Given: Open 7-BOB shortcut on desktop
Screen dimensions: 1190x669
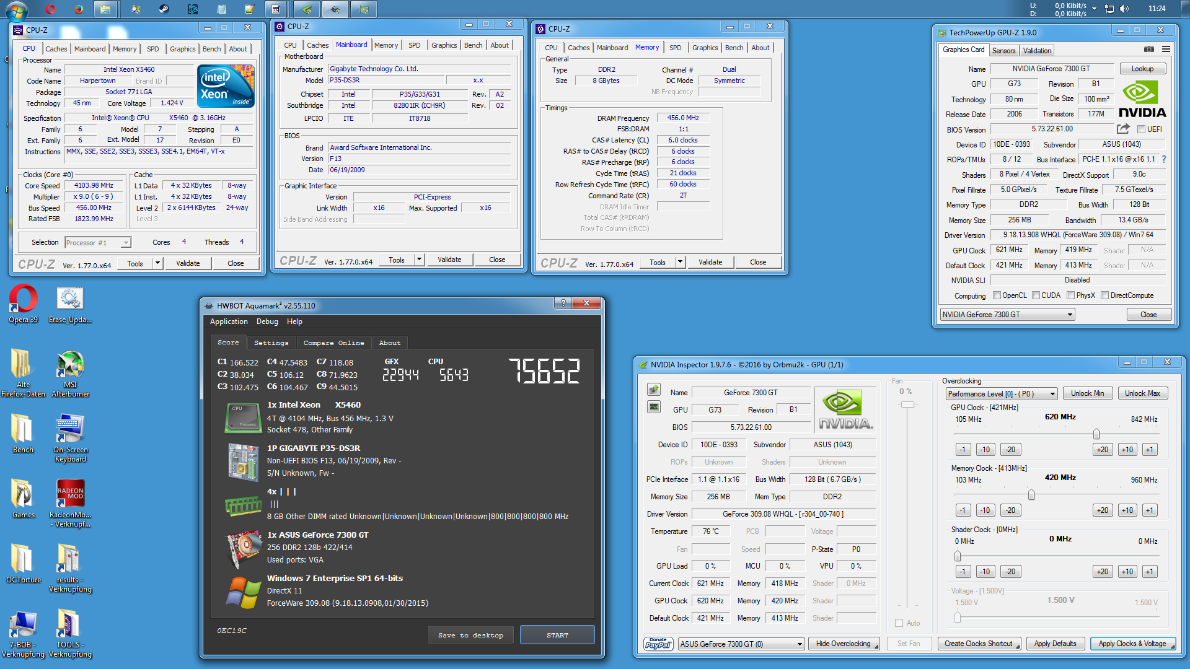Looking at the screenshot, I should tap(23, 633).
